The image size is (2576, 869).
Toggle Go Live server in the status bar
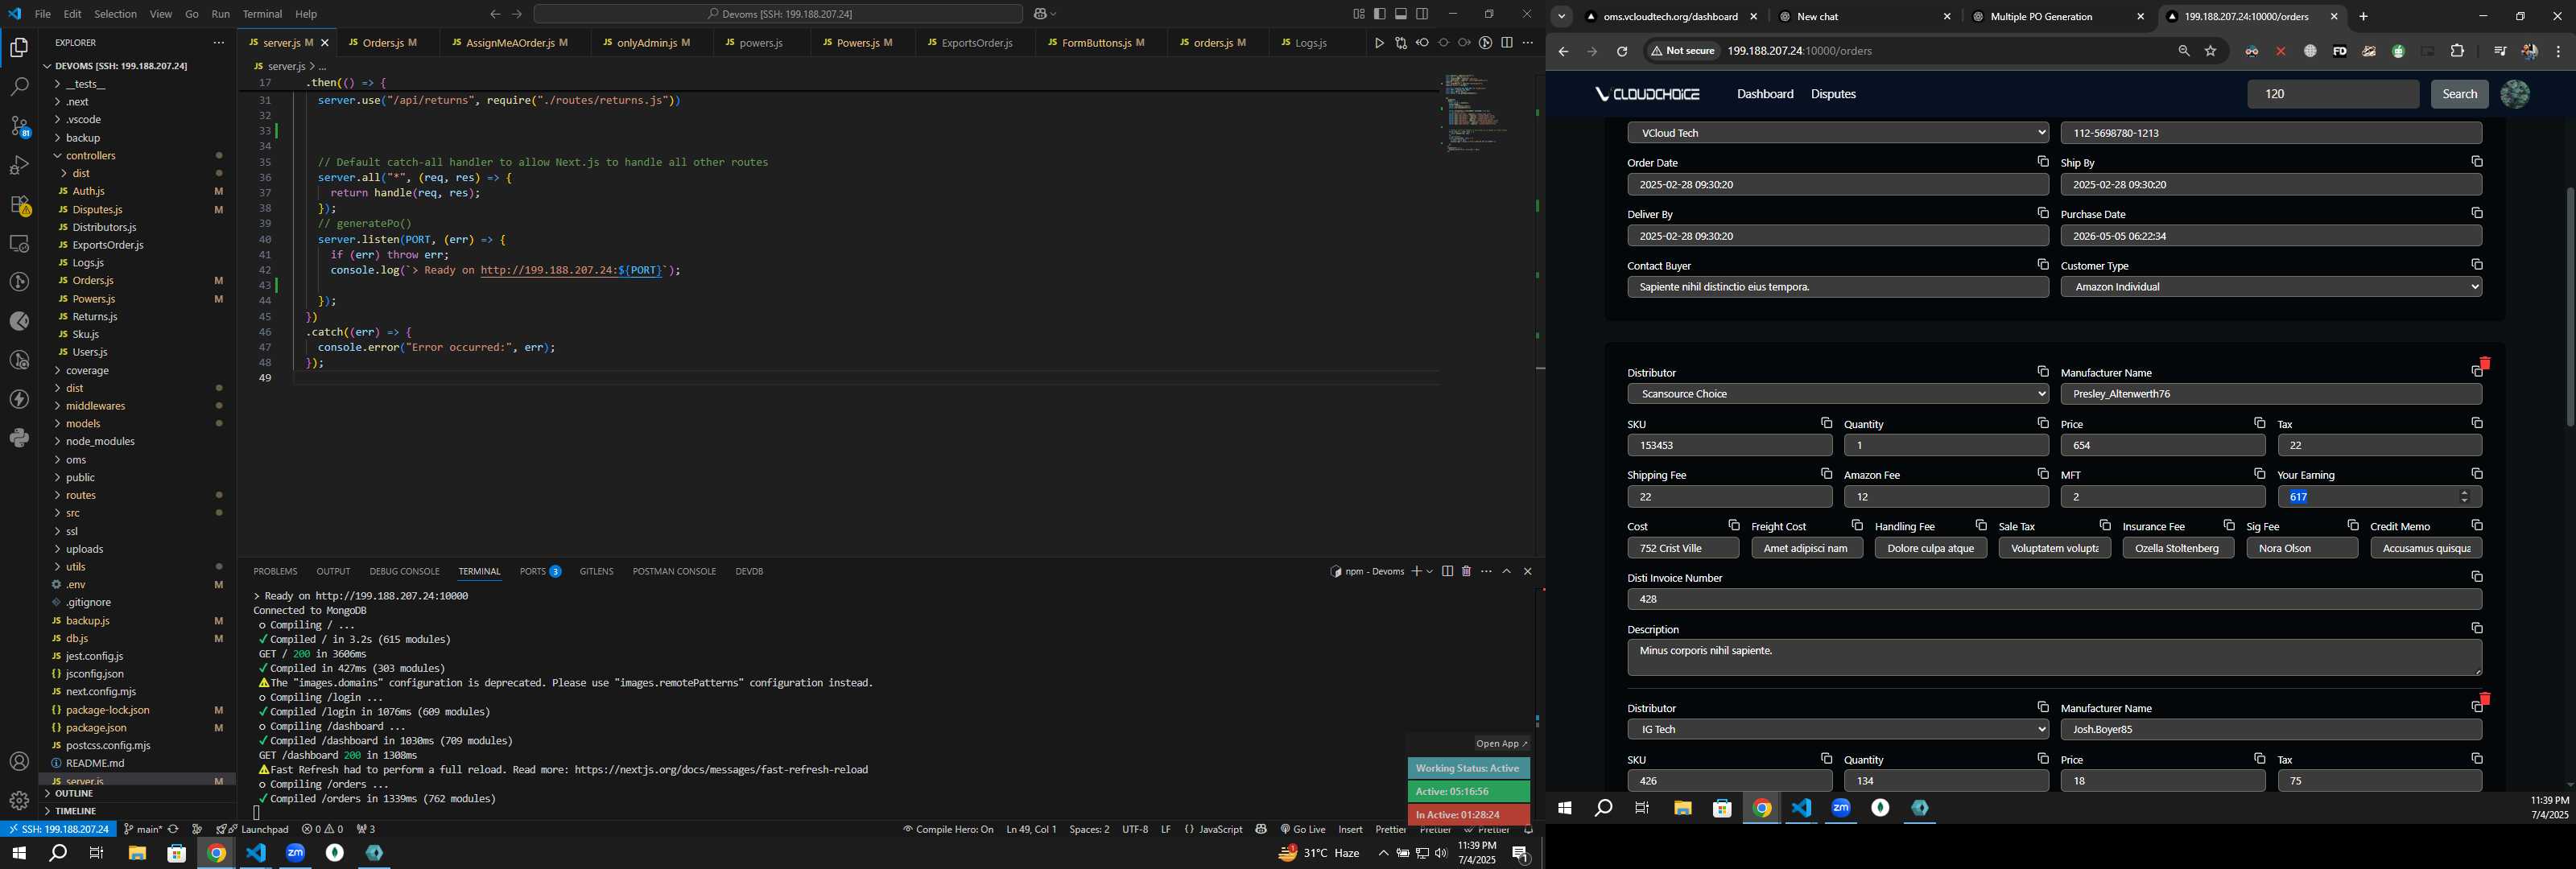(1302, 829)
